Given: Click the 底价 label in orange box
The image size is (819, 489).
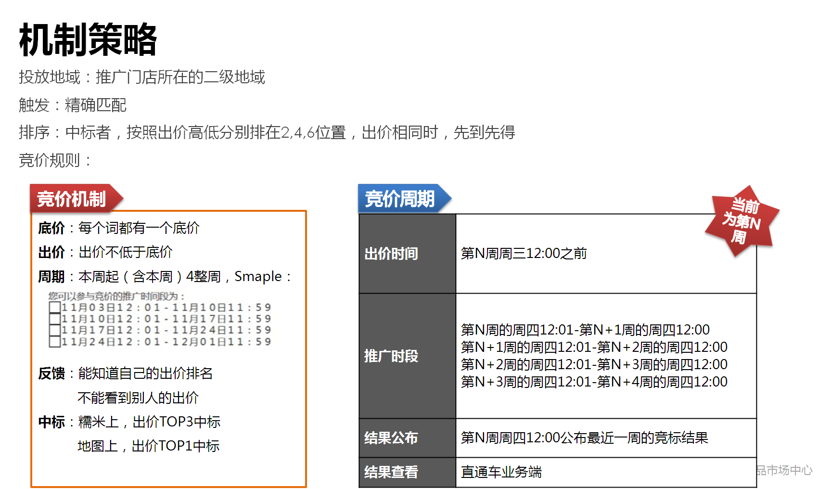Looking at the screenshot, I should point(51,228).
